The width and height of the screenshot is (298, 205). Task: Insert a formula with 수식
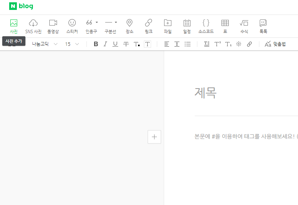[x=244, y=26]
